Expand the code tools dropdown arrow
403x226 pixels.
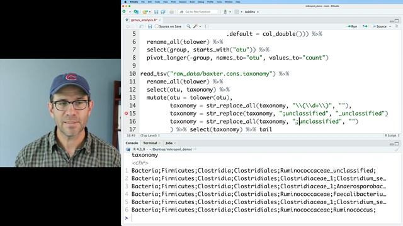tap(200, 26)
